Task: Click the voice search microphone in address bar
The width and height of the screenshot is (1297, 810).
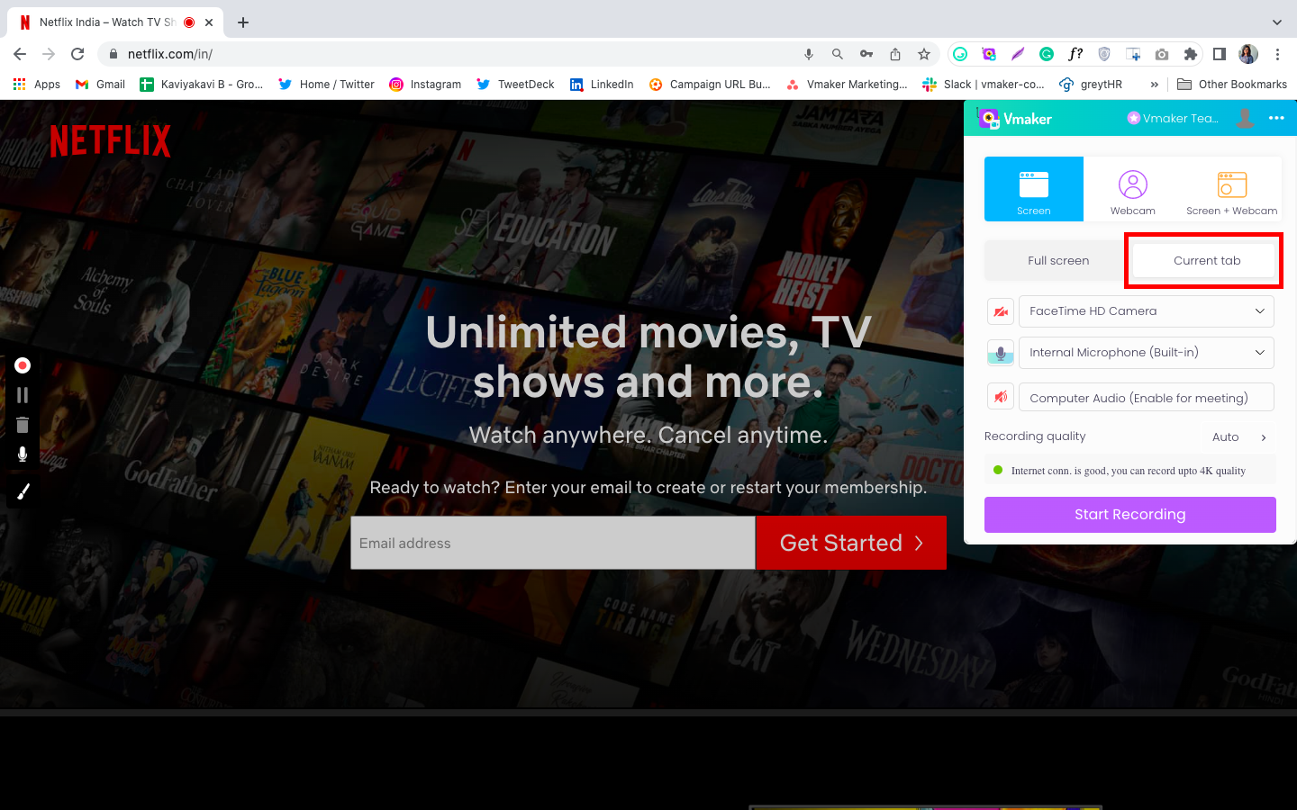Action: 809,54
